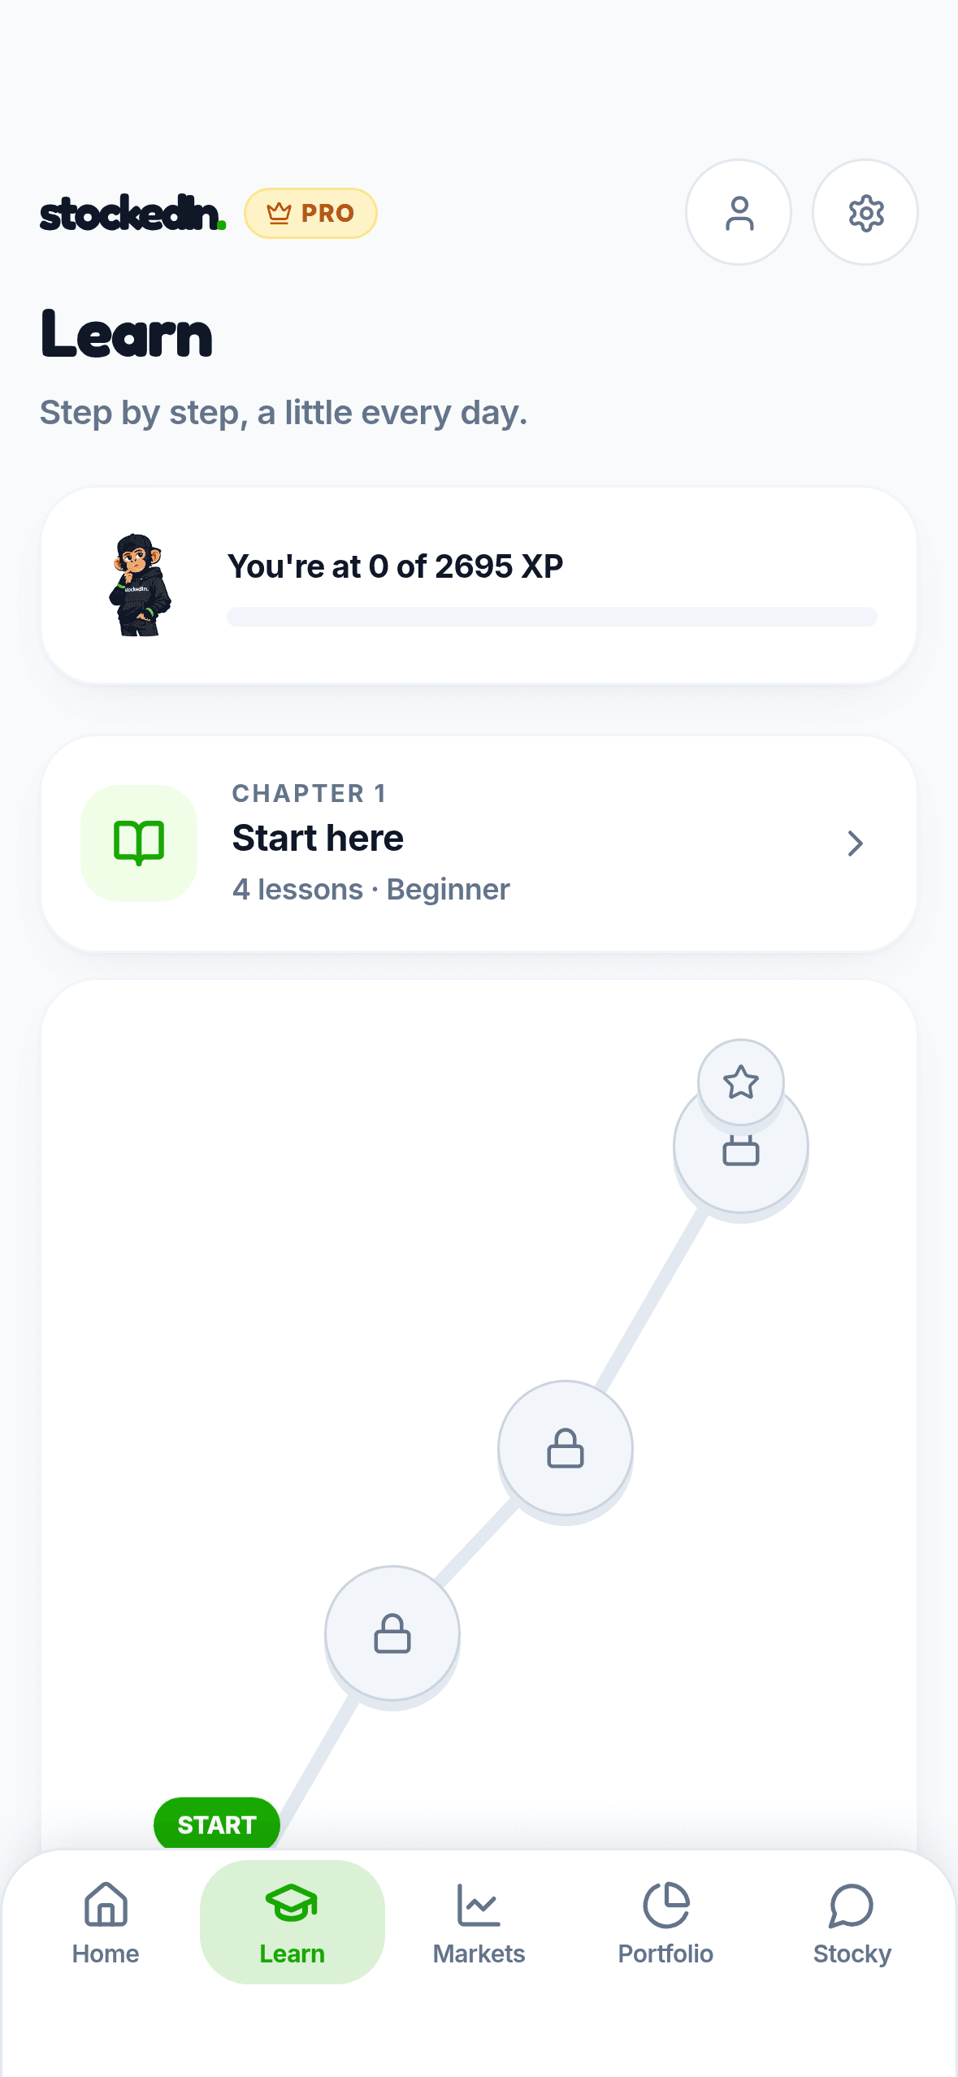Tap the stockedIn logo
958x2077 pixels.
(132, 213)
